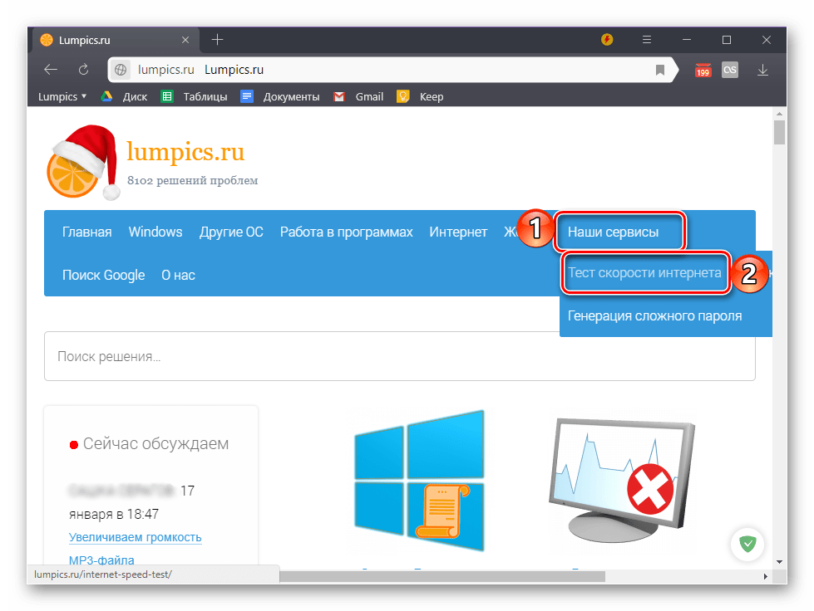Open the downloads arrow icon
This screenshot has height=611, width=814.
pyautogui.click(x=762, y=70)
